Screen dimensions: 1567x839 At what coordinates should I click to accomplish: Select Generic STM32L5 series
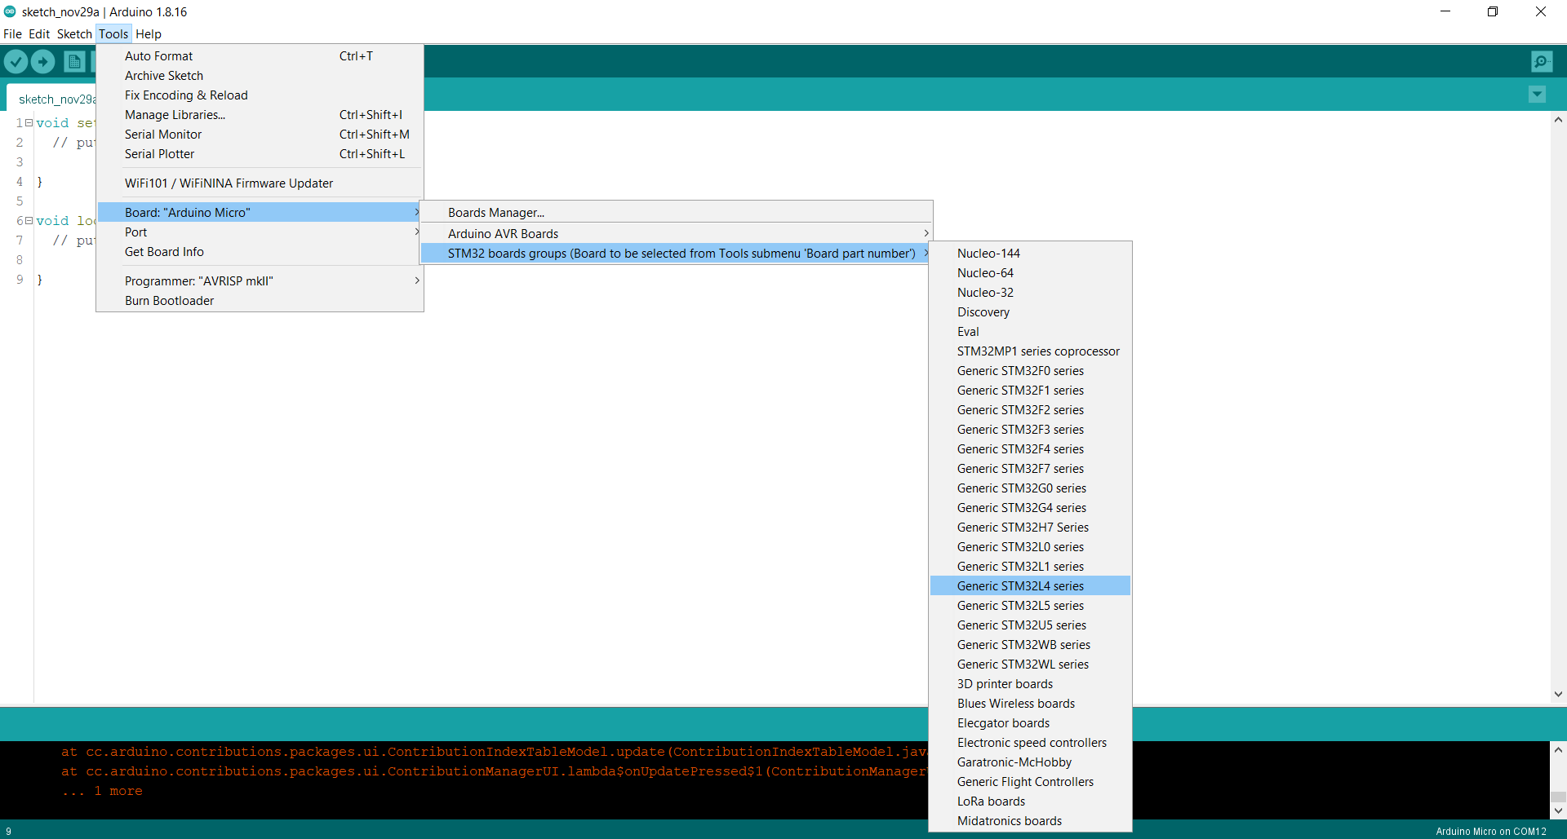[1030, 606]
